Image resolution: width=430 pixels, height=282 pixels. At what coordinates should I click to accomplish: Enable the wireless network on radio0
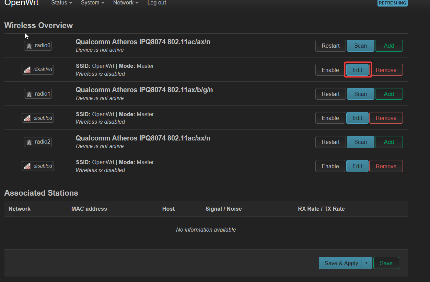(x=330, y=70)
